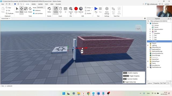Expand the Lighting node
The image size is (172, 96).
pos(148,45)
